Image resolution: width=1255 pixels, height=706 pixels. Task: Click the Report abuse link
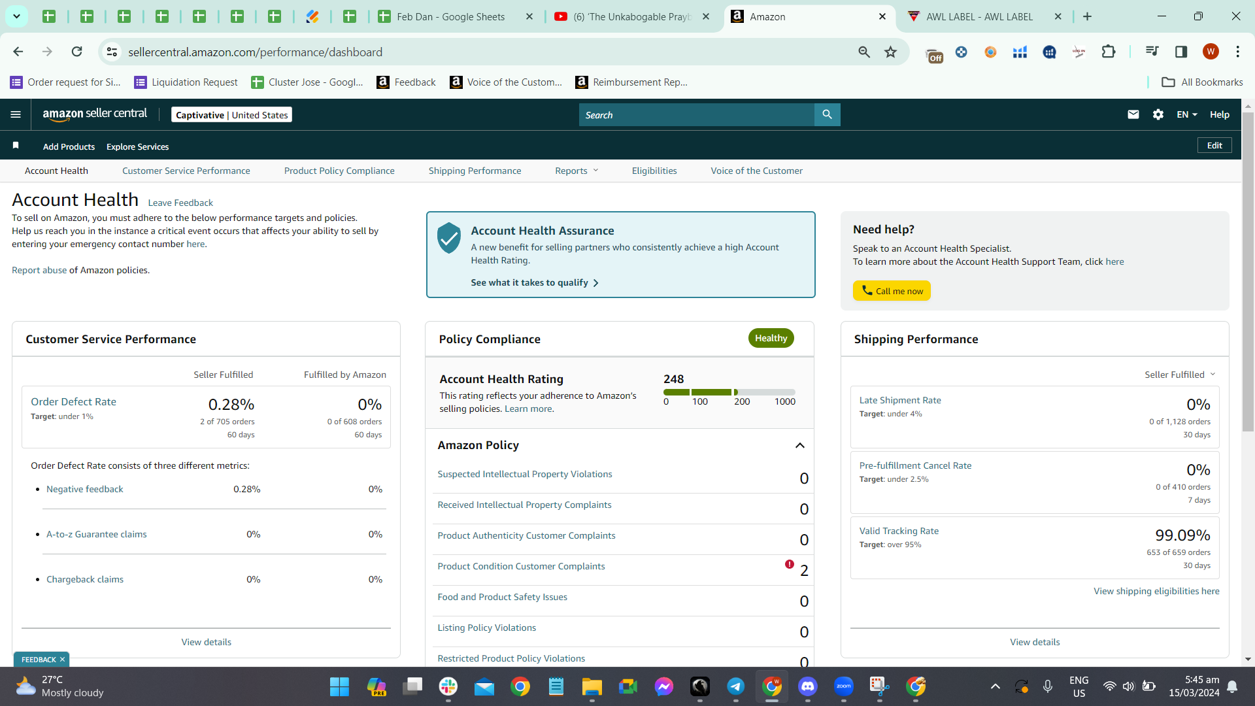click(x=39, y=270)
